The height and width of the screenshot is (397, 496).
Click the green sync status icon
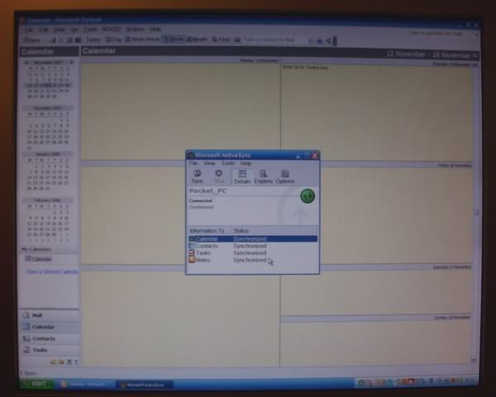(x=308, y=196)
